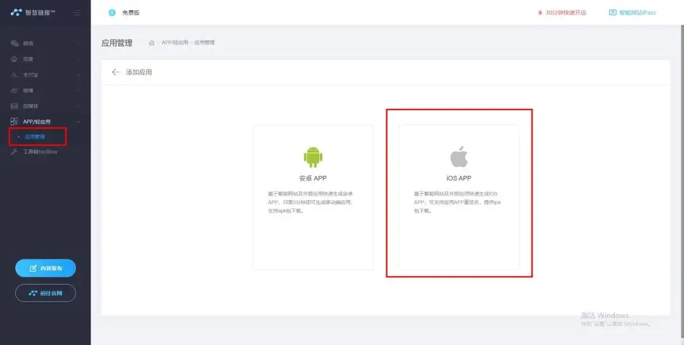Click the blue 免费版 badge icon
684x345 pixels.
click(x=112, y=13)
